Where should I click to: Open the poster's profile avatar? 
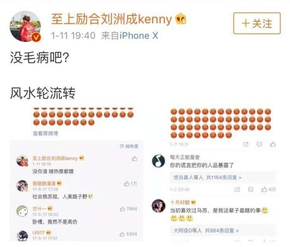[x=26, y=27]
